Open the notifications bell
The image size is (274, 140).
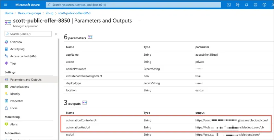(246, 5)
